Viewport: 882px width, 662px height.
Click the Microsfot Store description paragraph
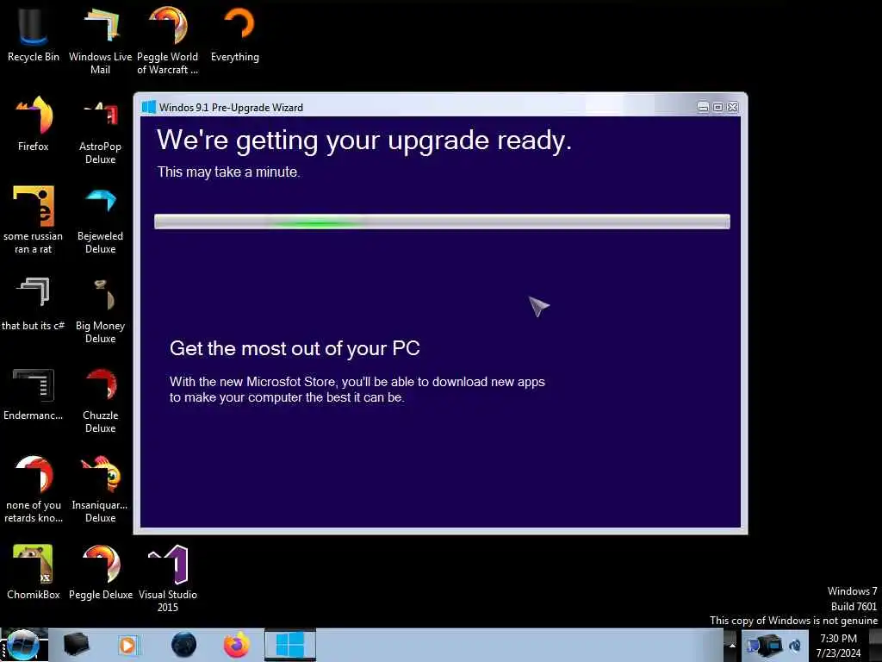pos(357,390)
